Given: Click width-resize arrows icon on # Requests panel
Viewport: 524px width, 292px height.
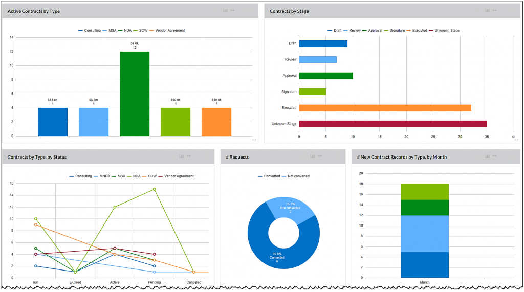Looking at the screenshot, I should coord(320,156).
